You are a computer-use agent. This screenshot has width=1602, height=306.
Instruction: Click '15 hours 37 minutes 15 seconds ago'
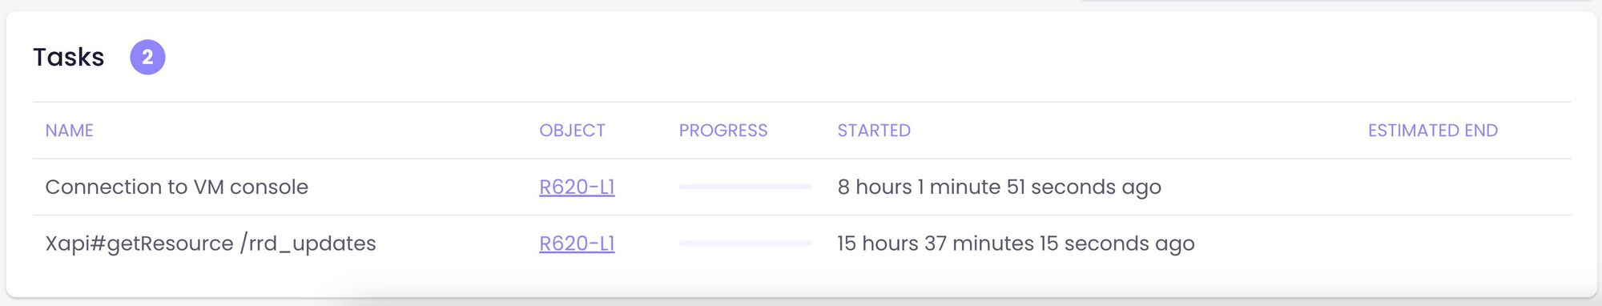1016,243
